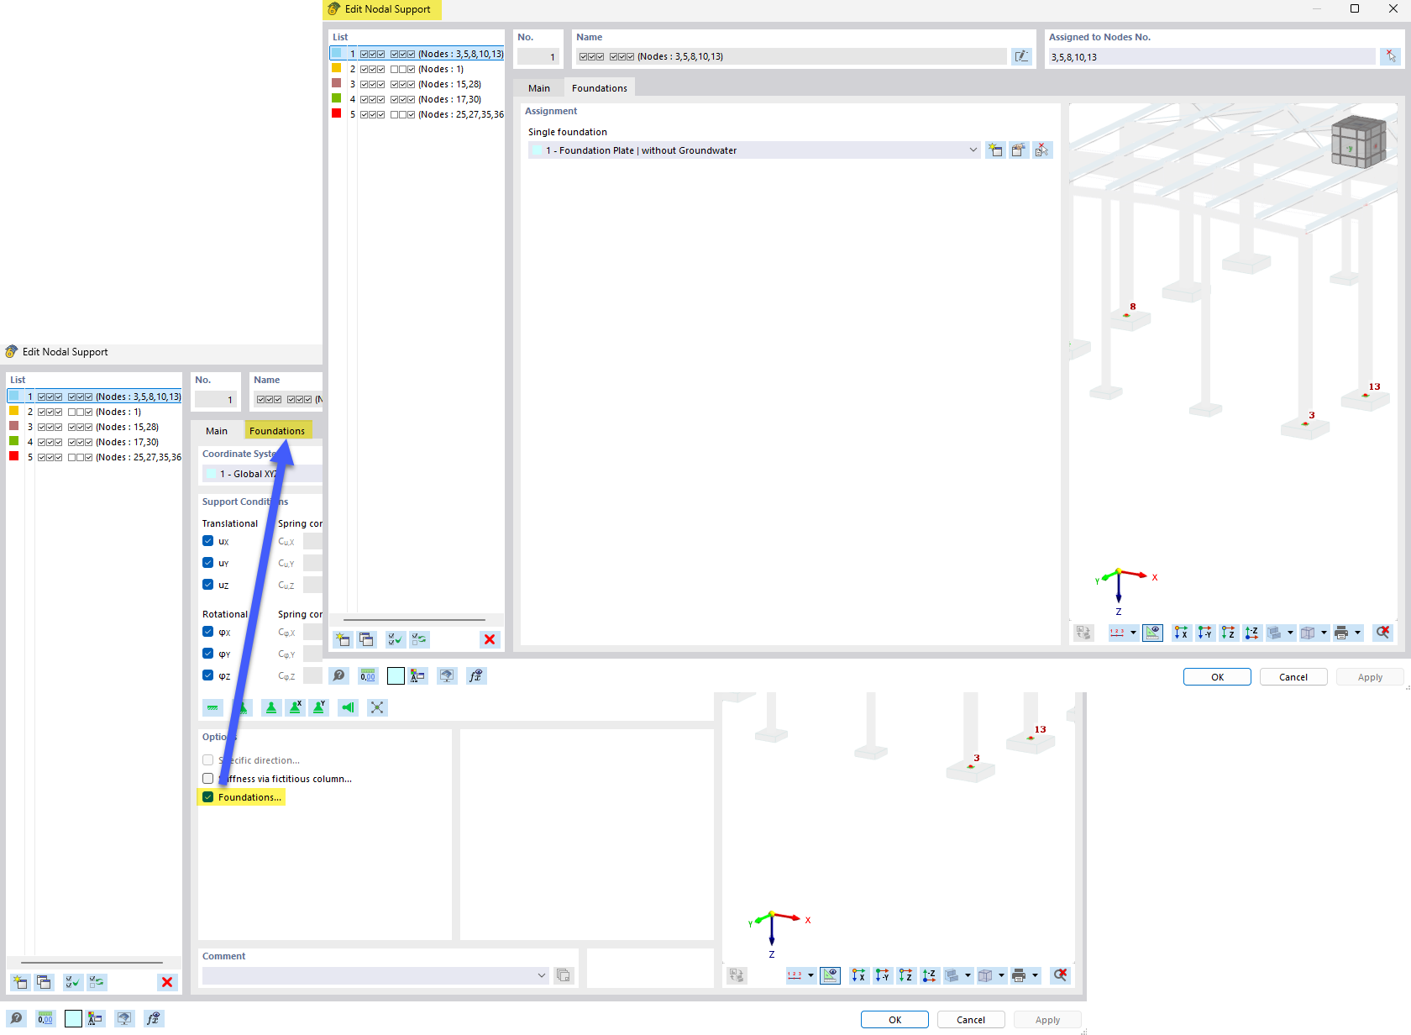The height and width of the screenshot is (1035, 1411).
Task: Click the OK button to confirm
Action: (1217, 676)
